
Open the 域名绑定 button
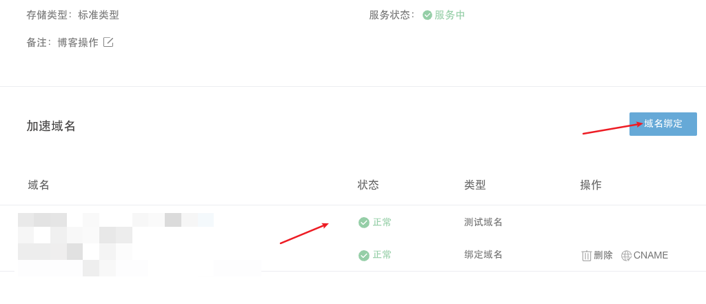tap(663, 124)
